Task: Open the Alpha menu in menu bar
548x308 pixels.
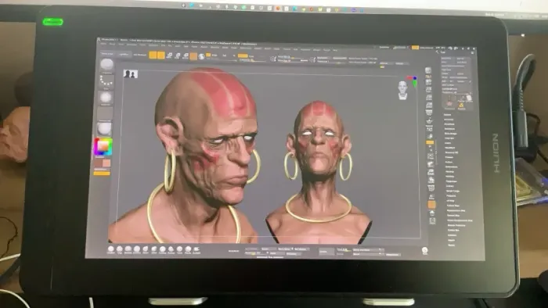Action: (x=103, y=44)
